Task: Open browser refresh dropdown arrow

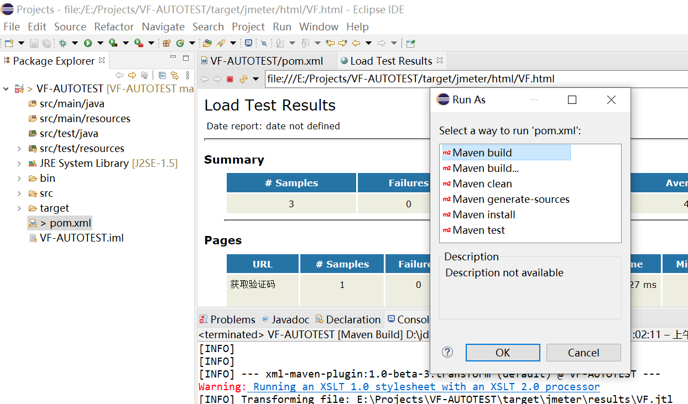Action: coord(256,79)
